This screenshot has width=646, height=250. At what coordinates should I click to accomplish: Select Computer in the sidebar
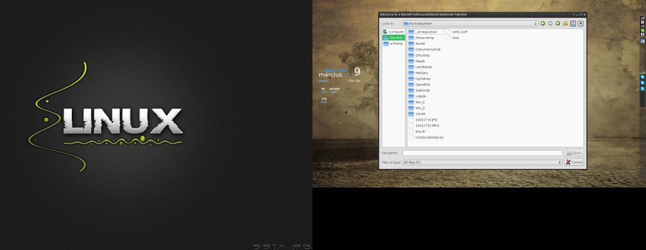pos(394,32)
